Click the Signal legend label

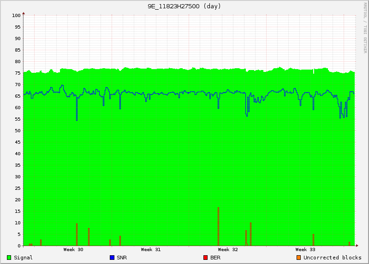(x=23, y=258)
